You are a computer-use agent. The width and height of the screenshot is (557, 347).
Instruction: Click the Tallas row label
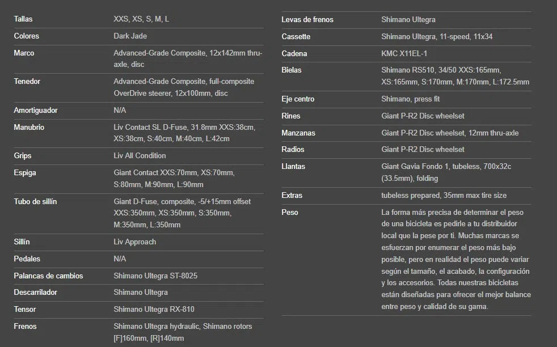[x=23, y=19]
